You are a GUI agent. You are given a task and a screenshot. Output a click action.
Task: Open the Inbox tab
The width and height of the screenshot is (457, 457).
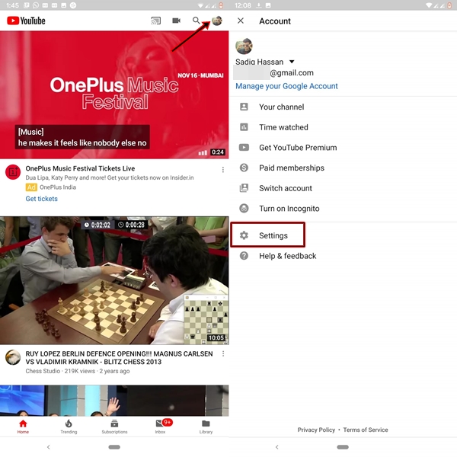tap(161, 427)
